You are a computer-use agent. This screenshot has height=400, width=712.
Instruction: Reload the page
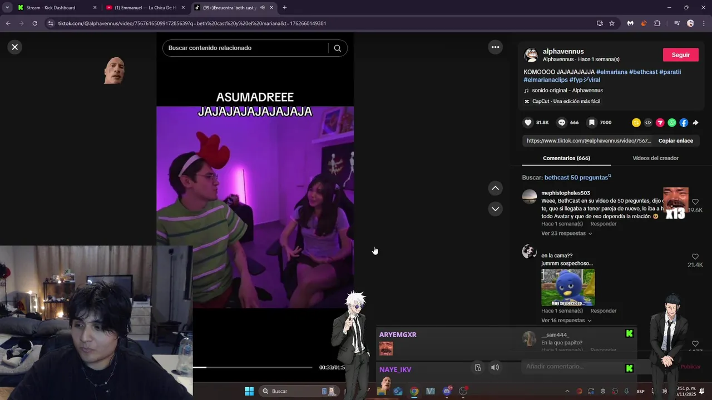(34, 23)
